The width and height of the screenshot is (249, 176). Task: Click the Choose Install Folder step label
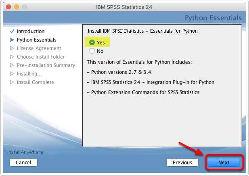tap(41, 57)
